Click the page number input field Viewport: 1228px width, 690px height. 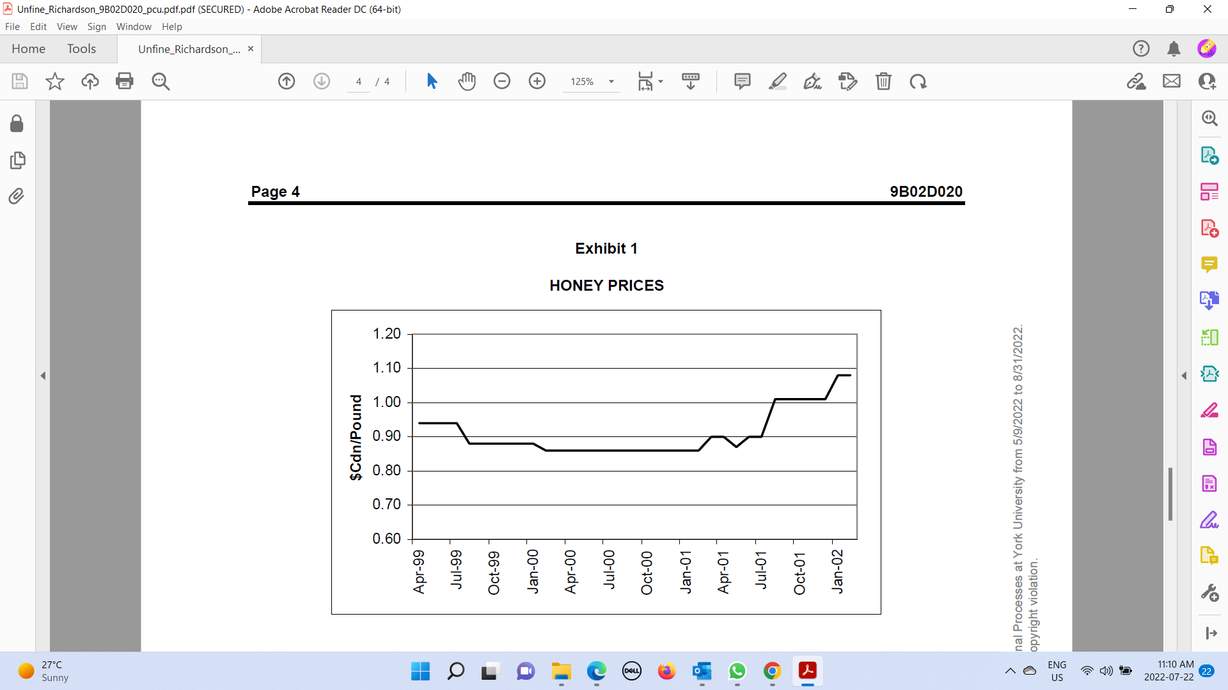coord(358,82)
